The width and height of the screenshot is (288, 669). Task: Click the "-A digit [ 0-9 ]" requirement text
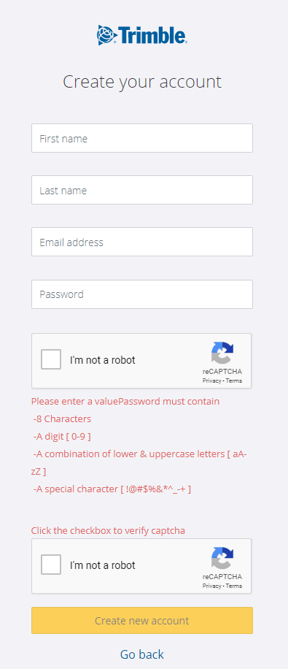click(62, 437)
